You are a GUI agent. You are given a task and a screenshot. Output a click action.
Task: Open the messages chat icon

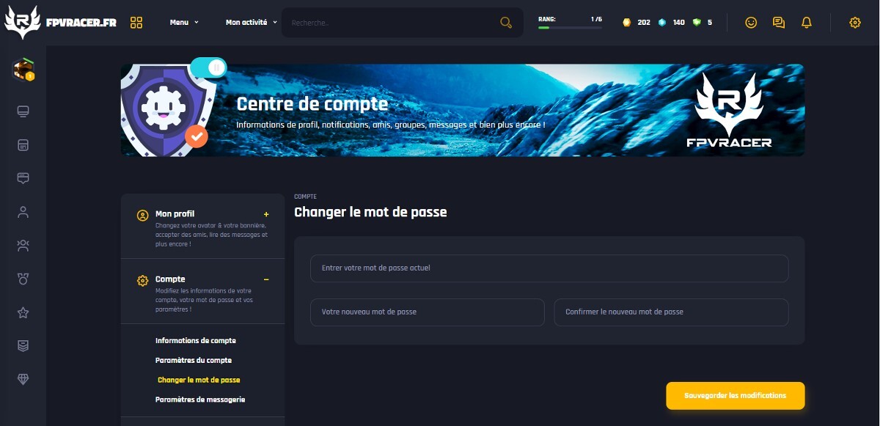[779, 23]
